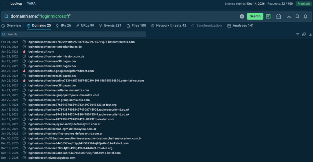Open the loginmicrosoft.com domain entry
This screenshot has height=162, width=313.
(x=41, y=51)
